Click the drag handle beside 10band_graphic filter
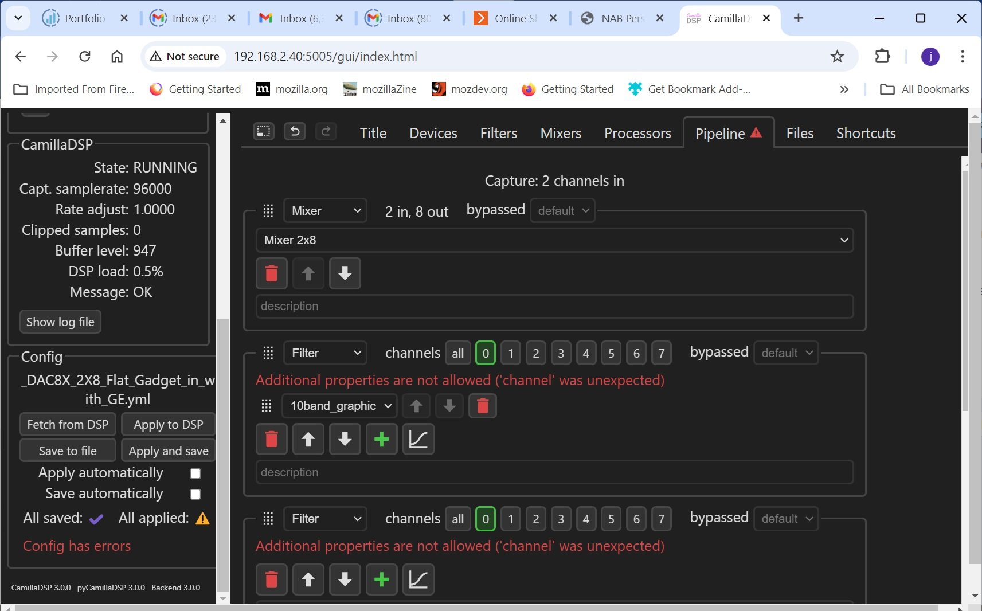This screenshot has height=611, width=982. pos(267,406)
